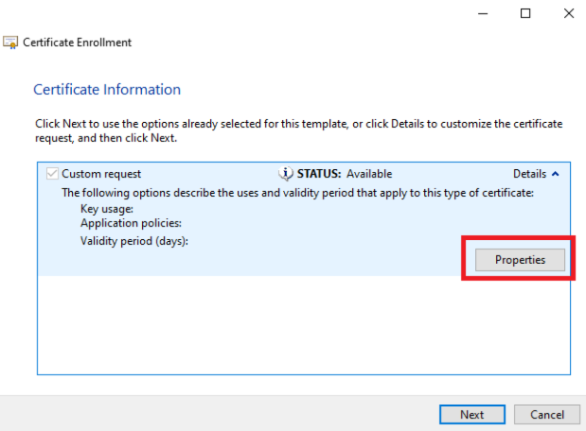Click the empty white list area
This screenshot has height=431, width=586.
[x=304, y=324]
